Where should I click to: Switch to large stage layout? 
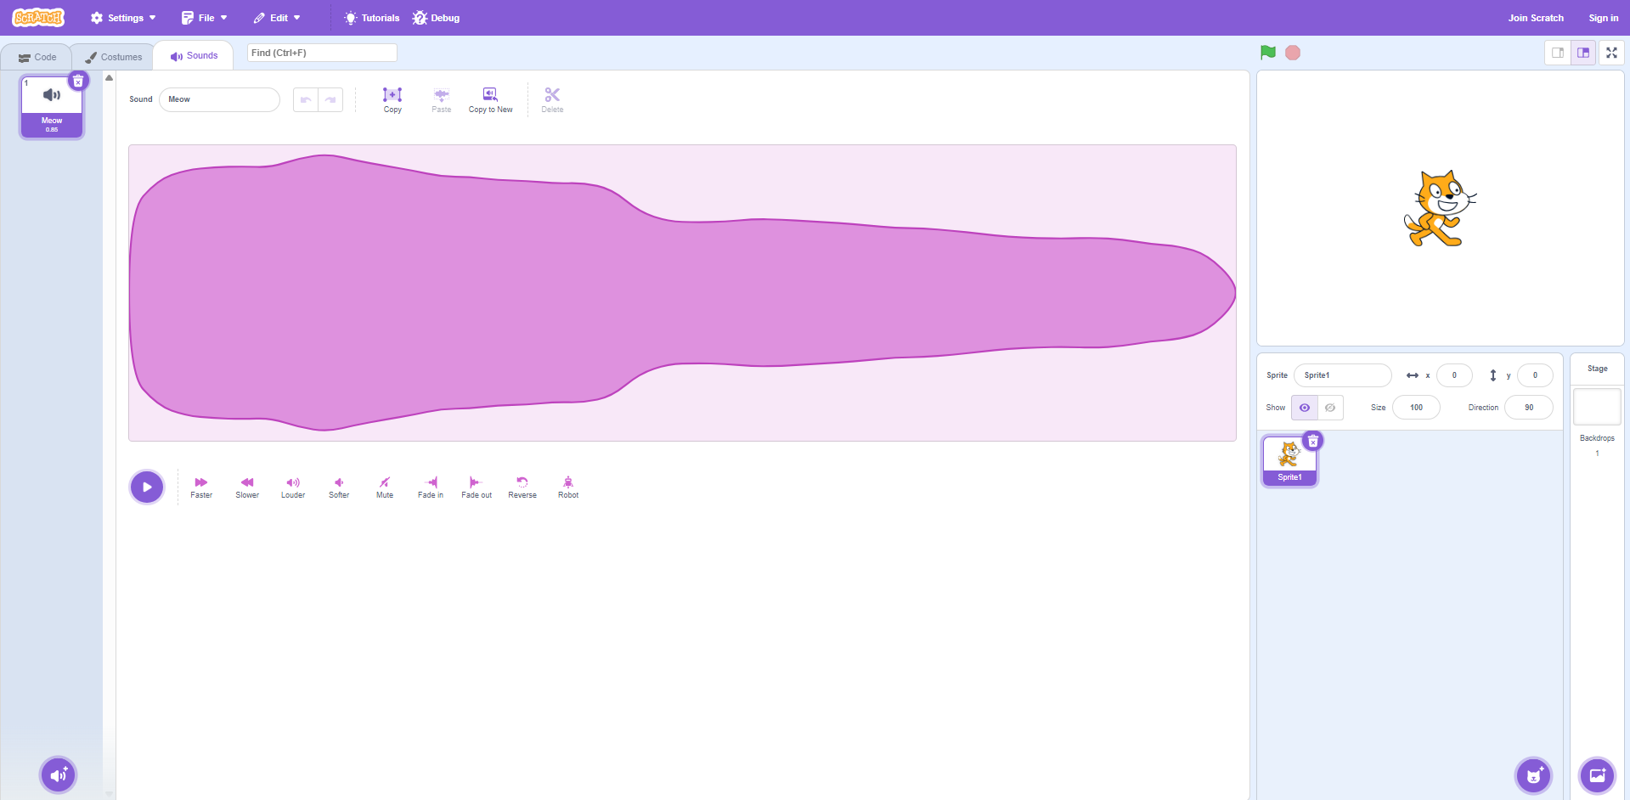pyautogui.click(x=1583, y=53)
